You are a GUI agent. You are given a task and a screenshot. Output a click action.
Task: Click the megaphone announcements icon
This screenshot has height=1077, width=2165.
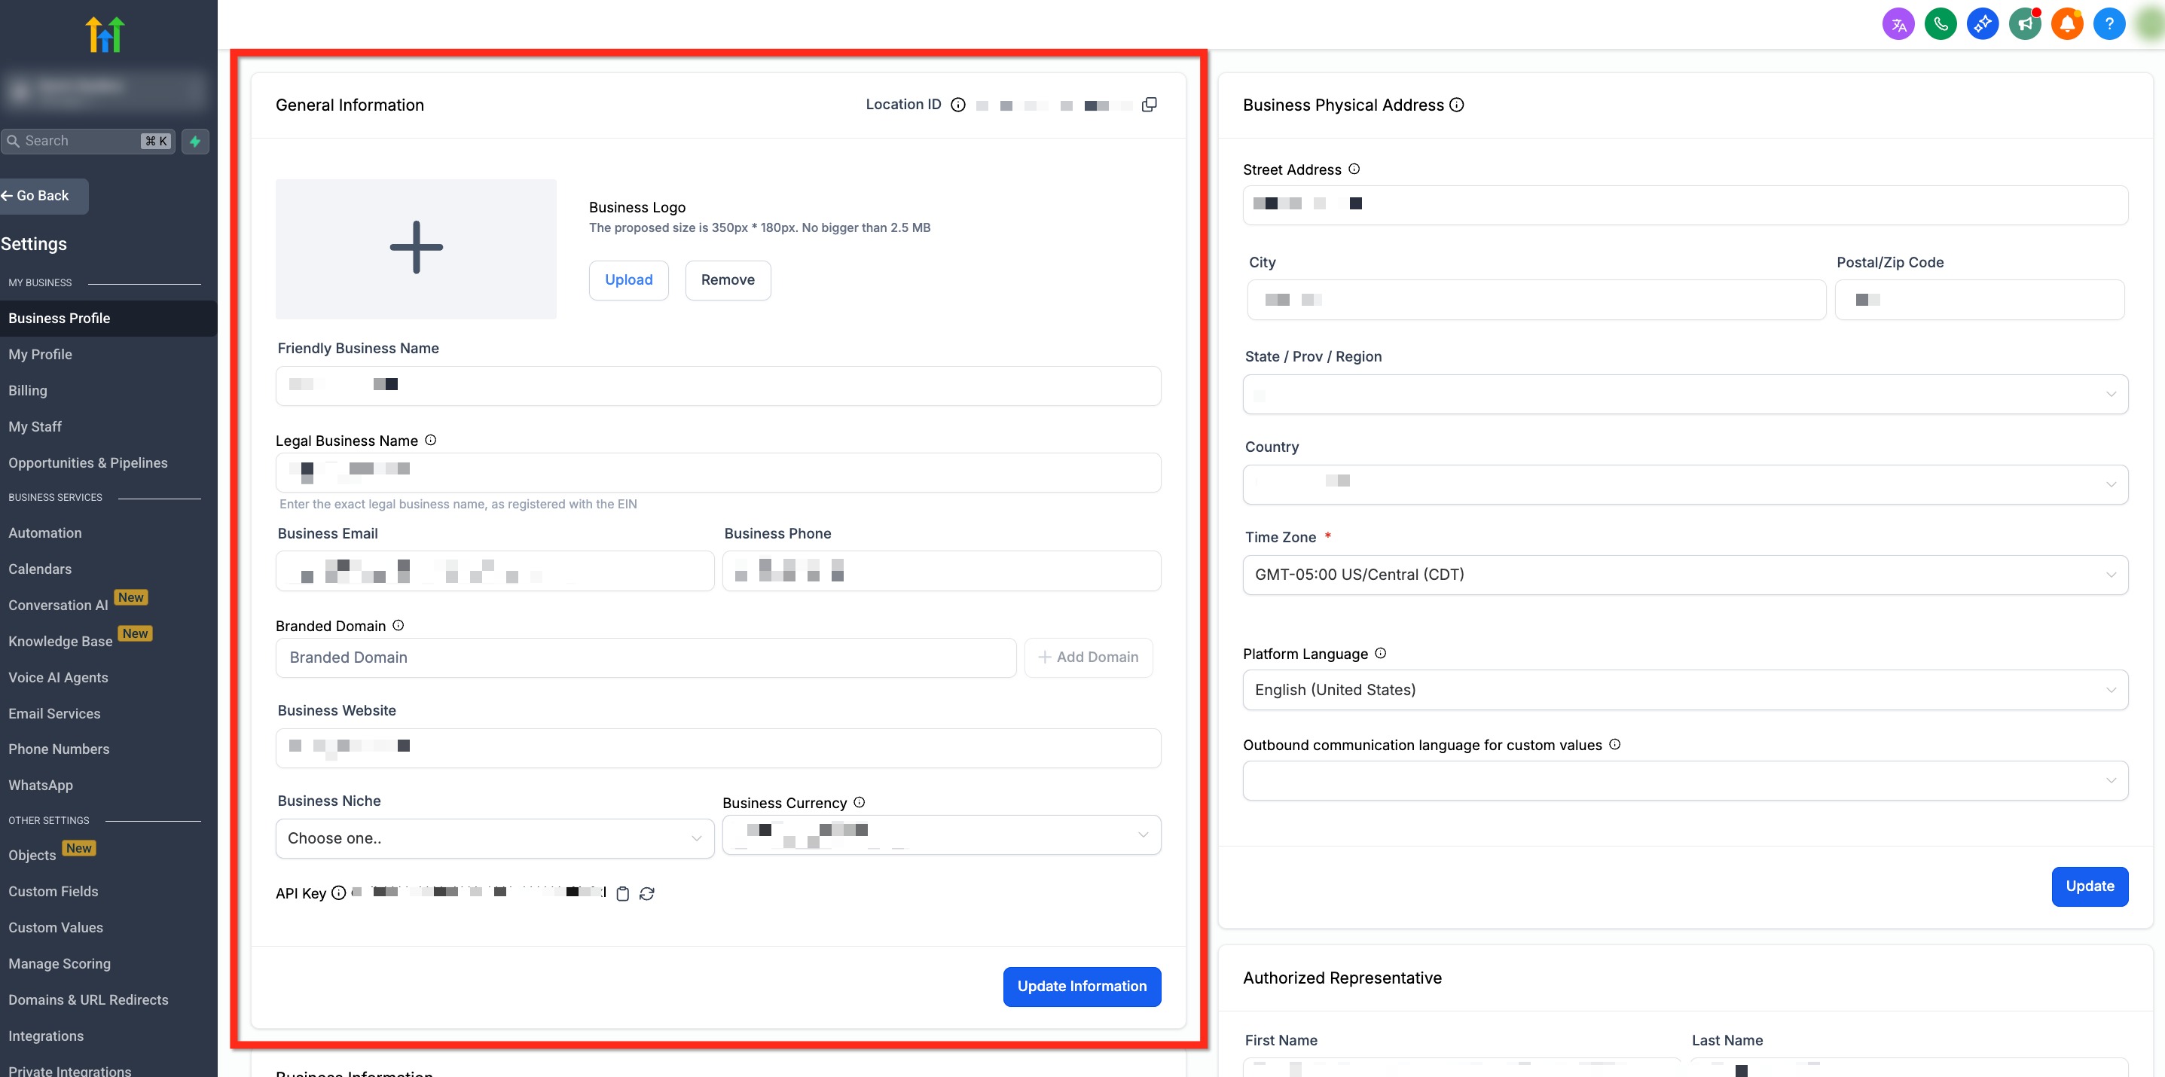click(x=2025, y=23)
